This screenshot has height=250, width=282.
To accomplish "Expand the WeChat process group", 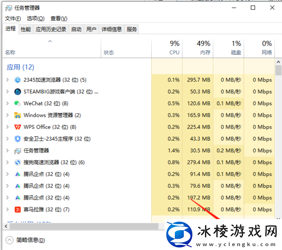I will 8,103.
